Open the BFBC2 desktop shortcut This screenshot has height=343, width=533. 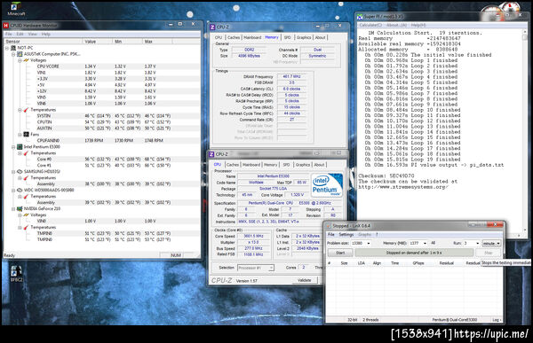(x=16, y=274)
